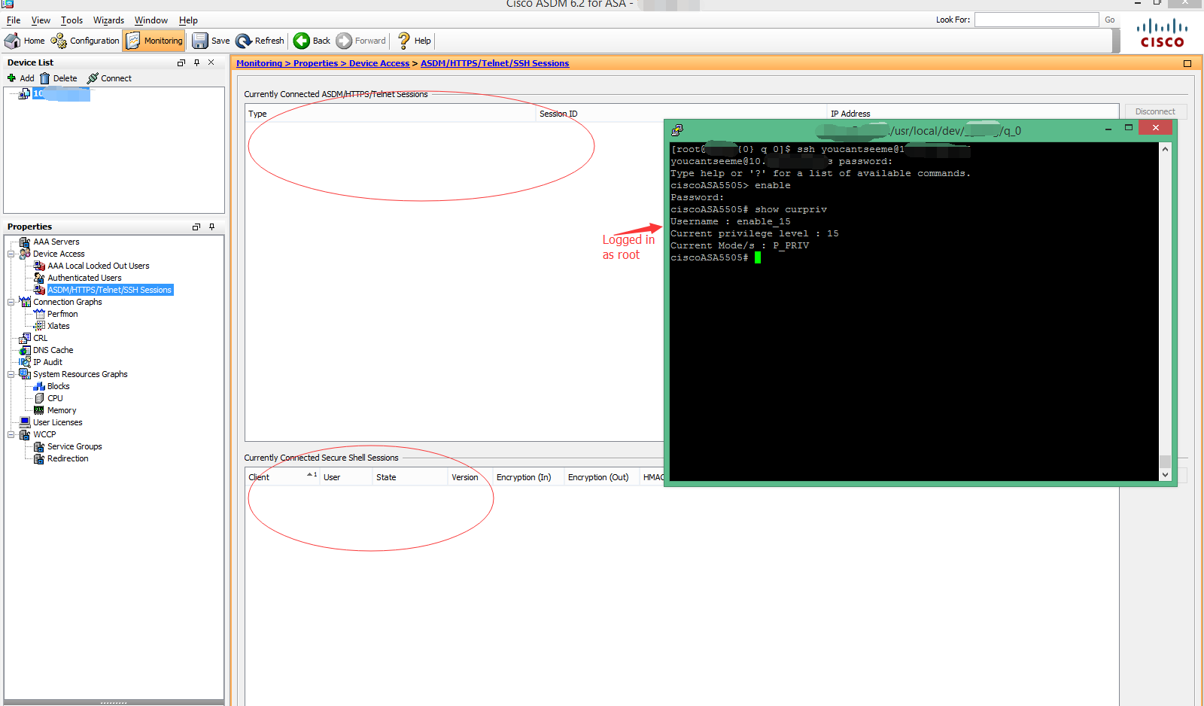
Task: Collapse the System Resources Graphs node
Action: pos(11,374)
